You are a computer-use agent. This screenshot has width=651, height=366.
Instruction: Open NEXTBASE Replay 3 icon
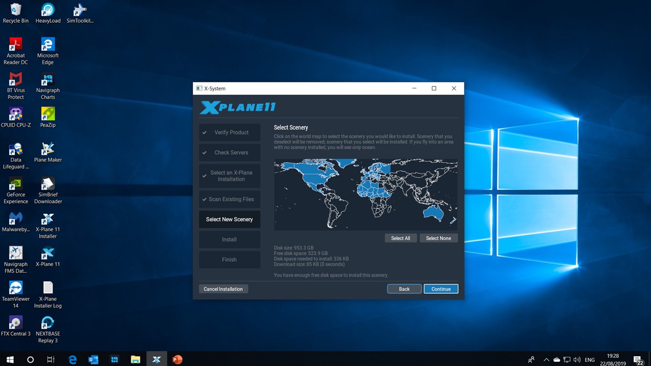coord(48,329)
